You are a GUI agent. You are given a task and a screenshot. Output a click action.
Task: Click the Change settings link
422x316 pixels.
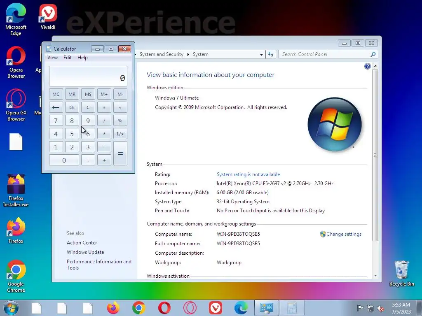click(x=344, y=234)
